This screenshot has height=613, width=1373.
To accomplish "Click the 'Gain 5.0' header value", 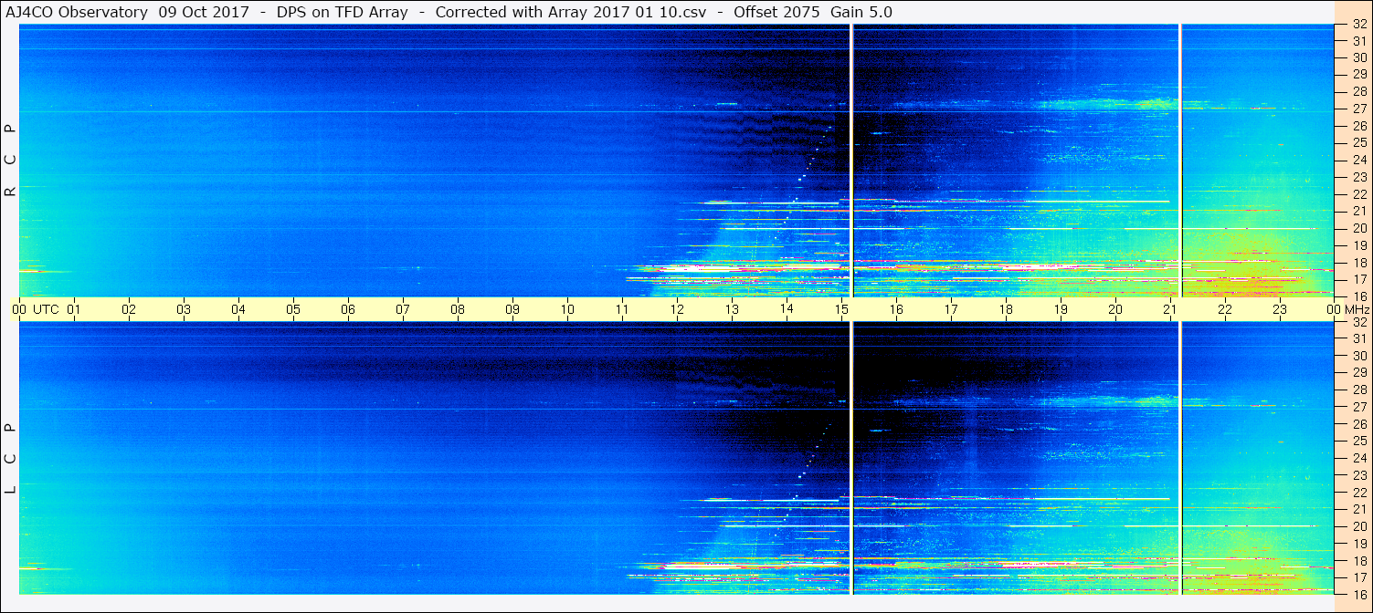I will 861,12.
